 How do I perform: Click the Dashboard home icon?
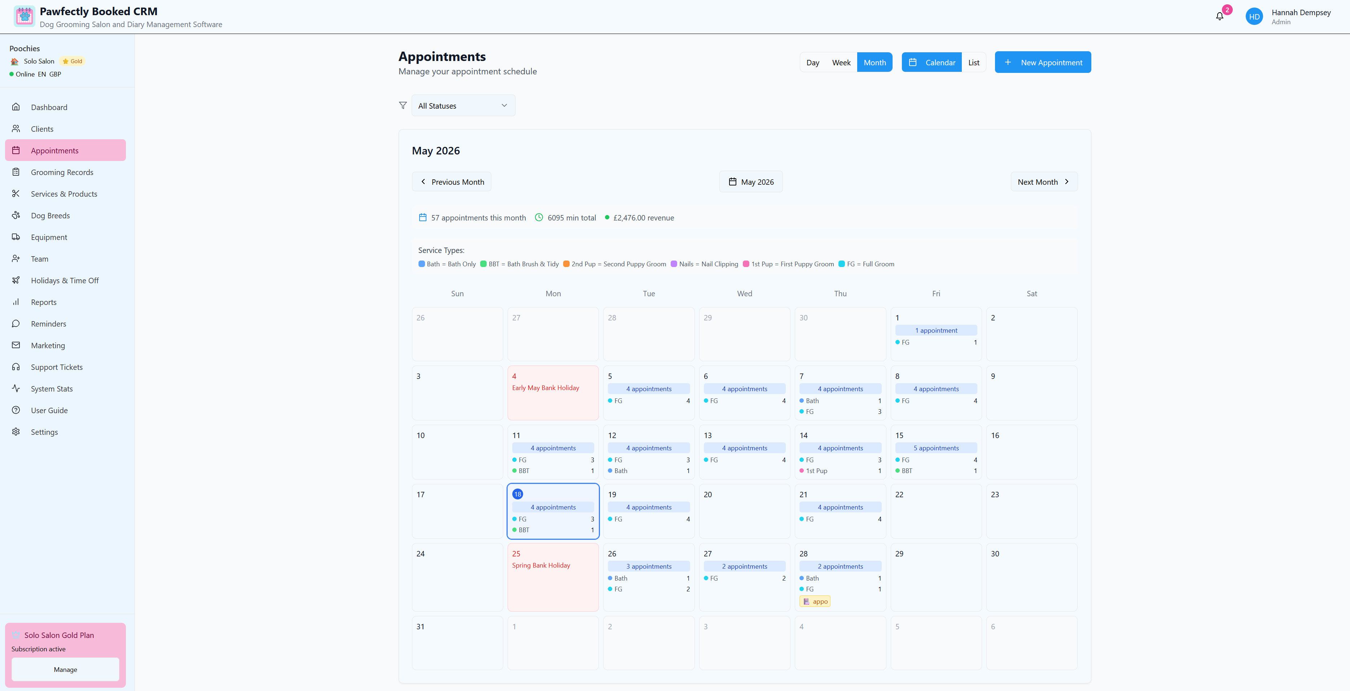16,107
